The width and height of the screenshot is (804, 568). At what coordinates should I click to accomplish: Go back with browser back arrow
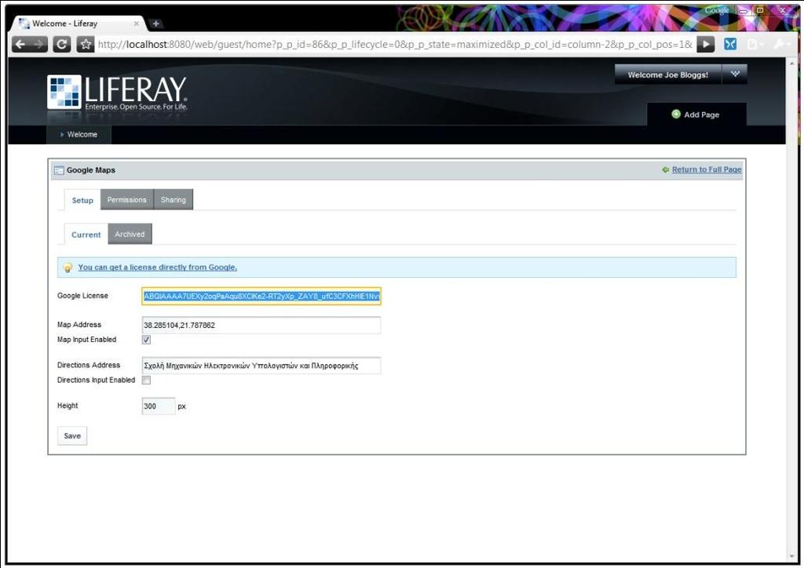(20, 45)
